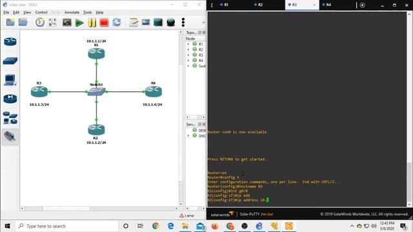Image resolution: width=413 pixels, height=232 pixels.
Task: Select the Draw rectangle tool
Action: [158, 23]
